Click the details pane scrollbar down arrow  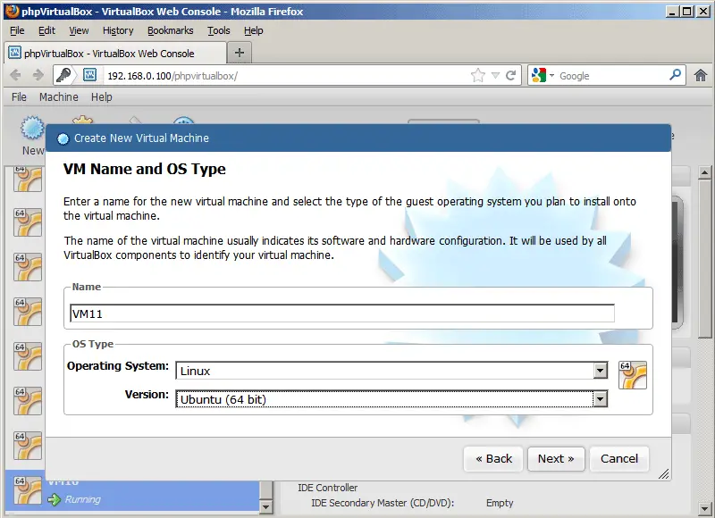[705, 508]
